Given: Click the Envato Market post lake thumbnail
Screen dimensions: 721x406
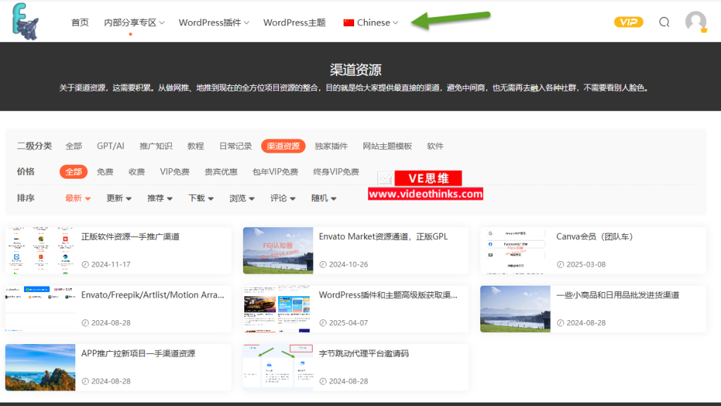Looking at the screenshot, I should [277, 250].
